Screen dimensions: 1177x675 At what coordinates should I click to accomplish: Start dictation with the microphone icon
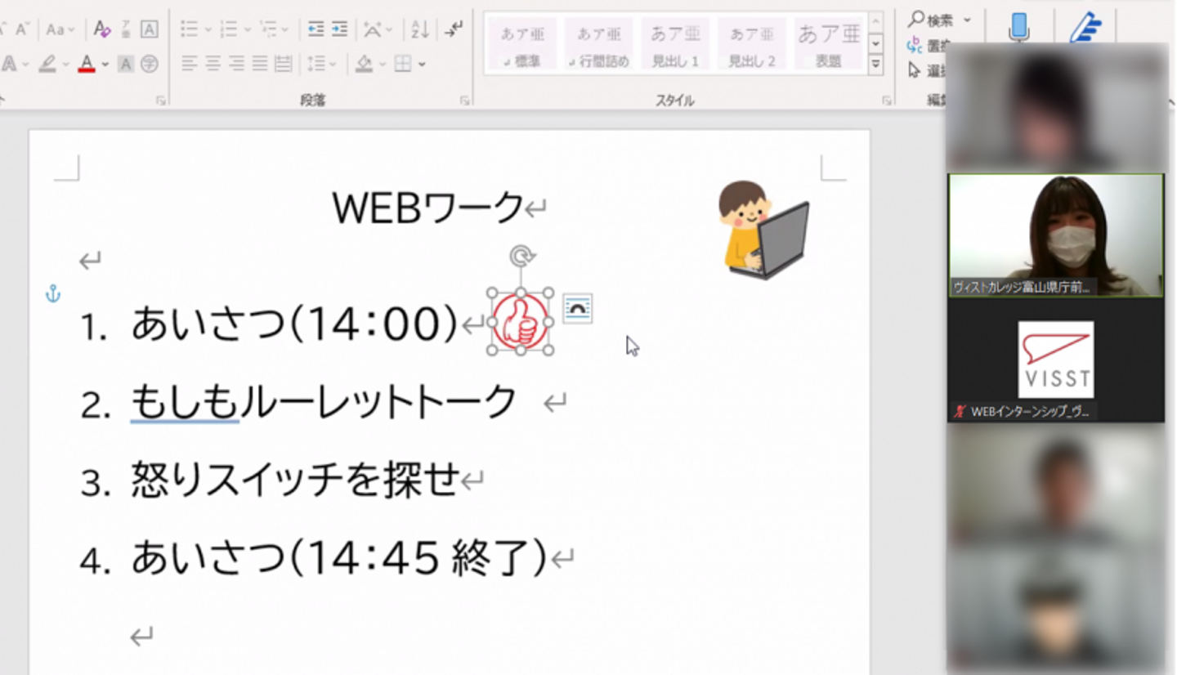pyautogui.click(x=1018, y=26)
